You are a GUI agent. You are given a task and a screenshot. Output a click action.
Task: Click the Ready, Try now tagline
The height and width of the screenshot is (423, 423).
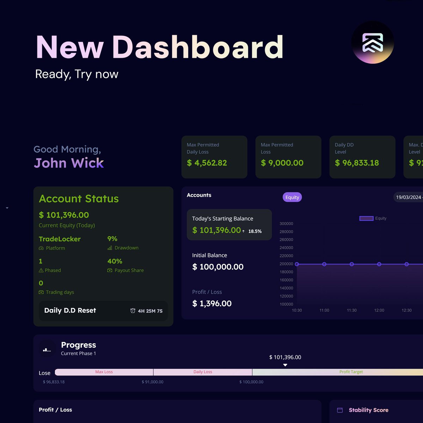pyautogui.click(x=76, y=74)
